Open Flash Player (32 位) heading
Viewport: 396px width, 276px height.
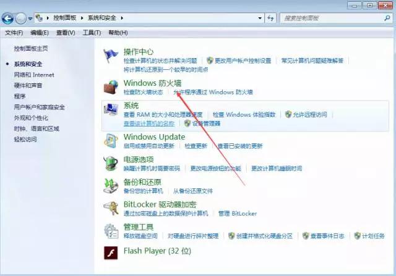click(x=157, y=251)
